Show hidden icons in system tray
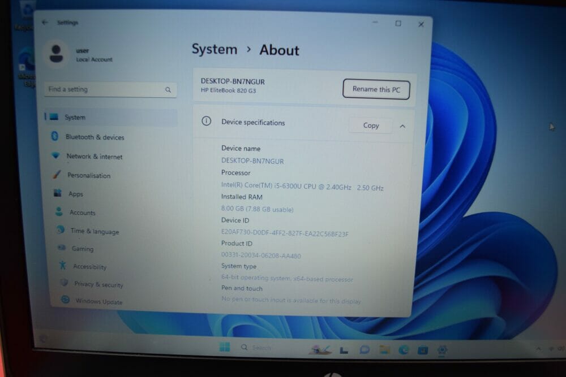566x377 pixels. (538, 349)
